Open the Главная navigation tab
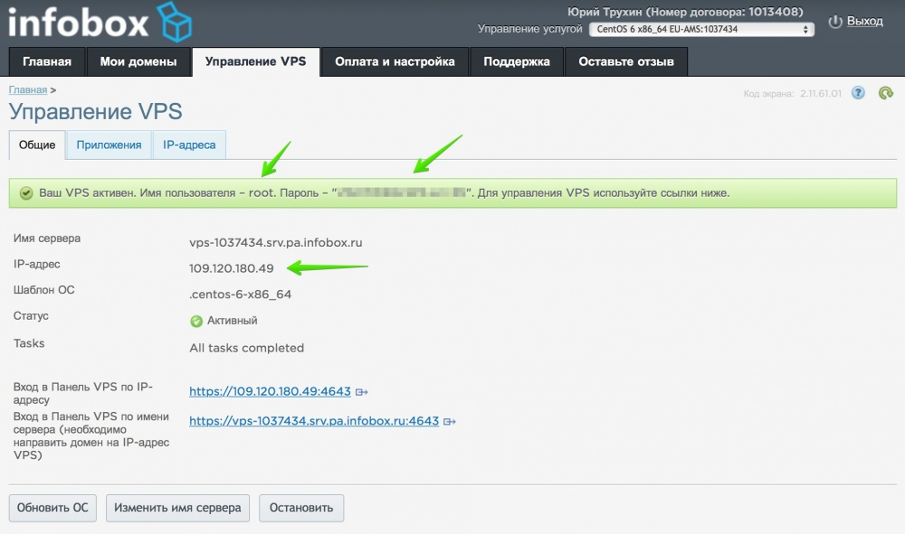905x534 pixels. 47,61
